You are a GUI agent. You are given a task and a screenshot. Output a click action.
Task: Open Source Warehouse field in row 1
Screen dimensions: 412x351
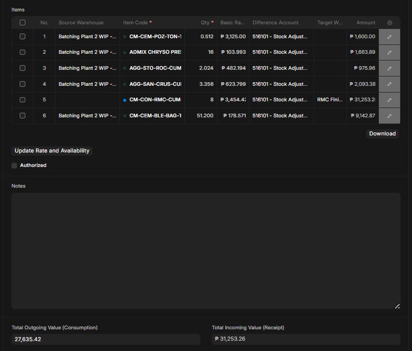pos(87,37)
